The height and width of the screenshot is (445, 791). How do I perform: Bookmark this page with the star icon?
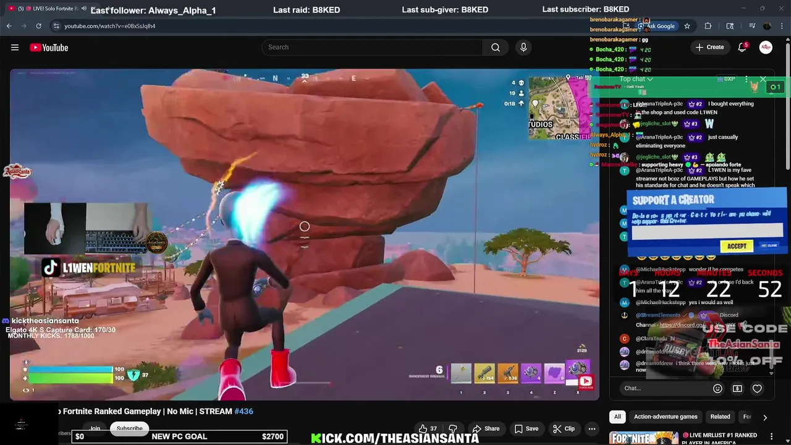[x=687, y=26]
